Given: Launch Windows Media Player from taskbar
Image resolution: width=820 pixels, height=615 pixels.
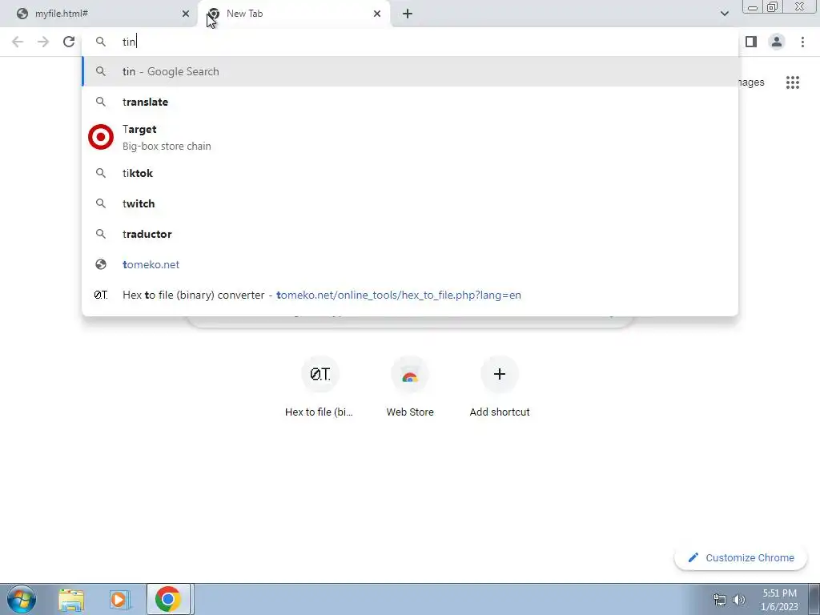Looking at the screenshot, I should (x=120, y=599).
